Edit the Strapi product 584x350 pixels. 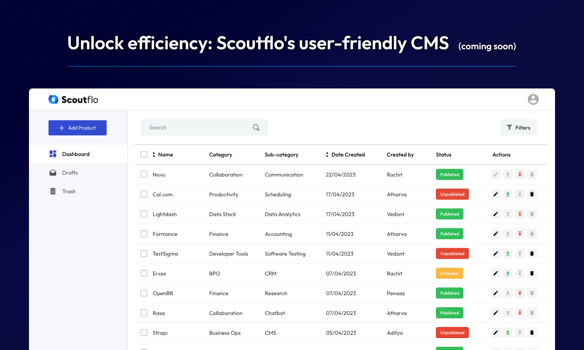click(496, 333)
